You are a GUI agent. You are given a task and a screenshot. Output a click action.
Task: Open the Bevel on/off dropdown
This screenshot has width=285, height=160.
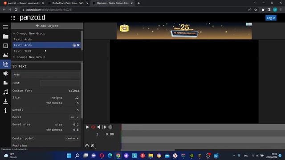74,117
